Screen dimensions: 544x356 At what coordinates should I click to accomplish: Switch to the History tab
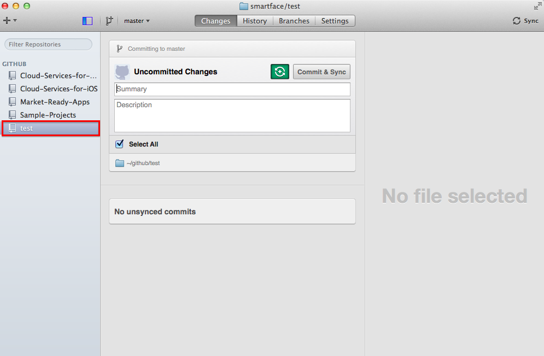[x=255, y=21]
